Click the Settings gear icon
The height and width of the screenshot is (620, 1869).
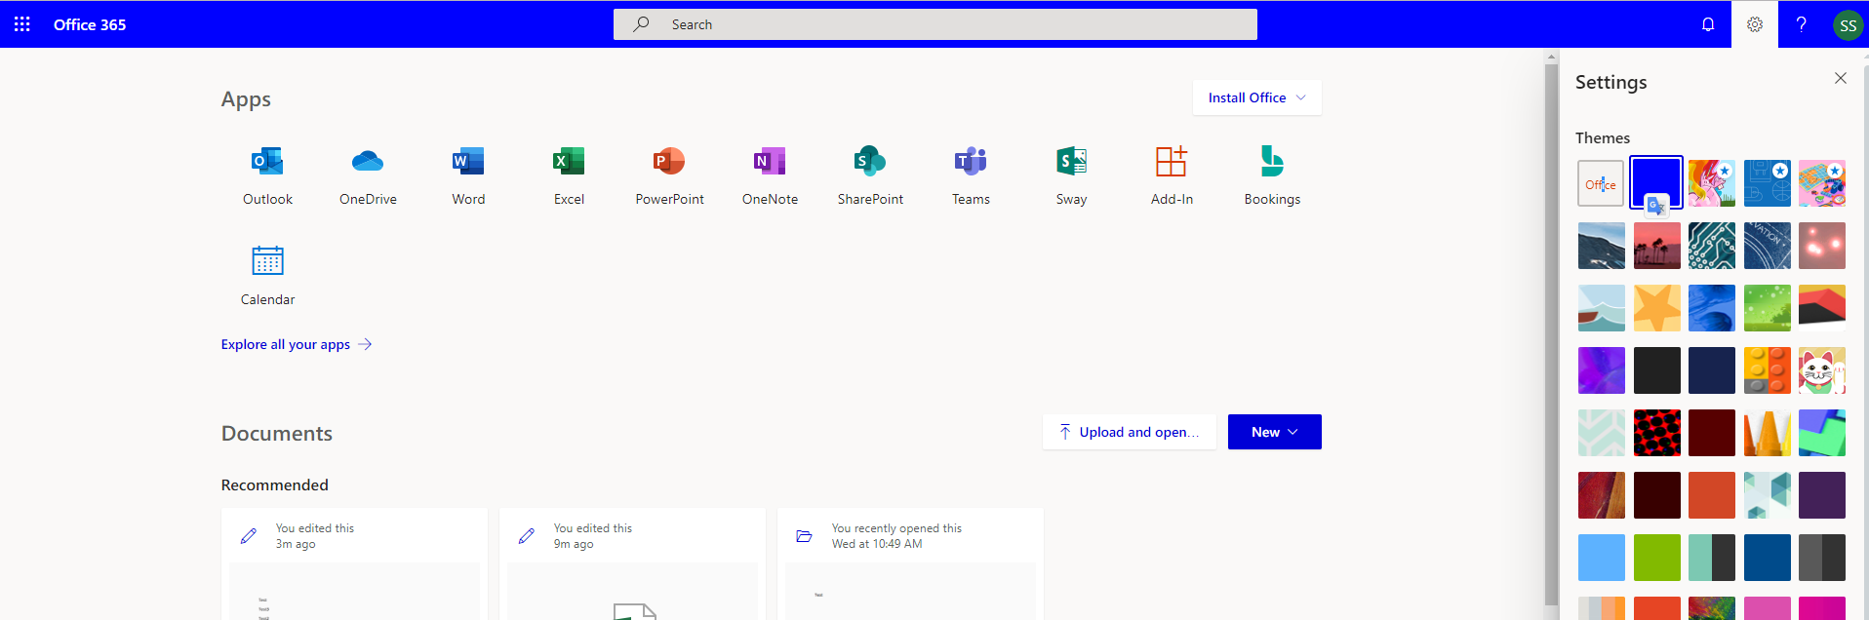(1755, 24)
